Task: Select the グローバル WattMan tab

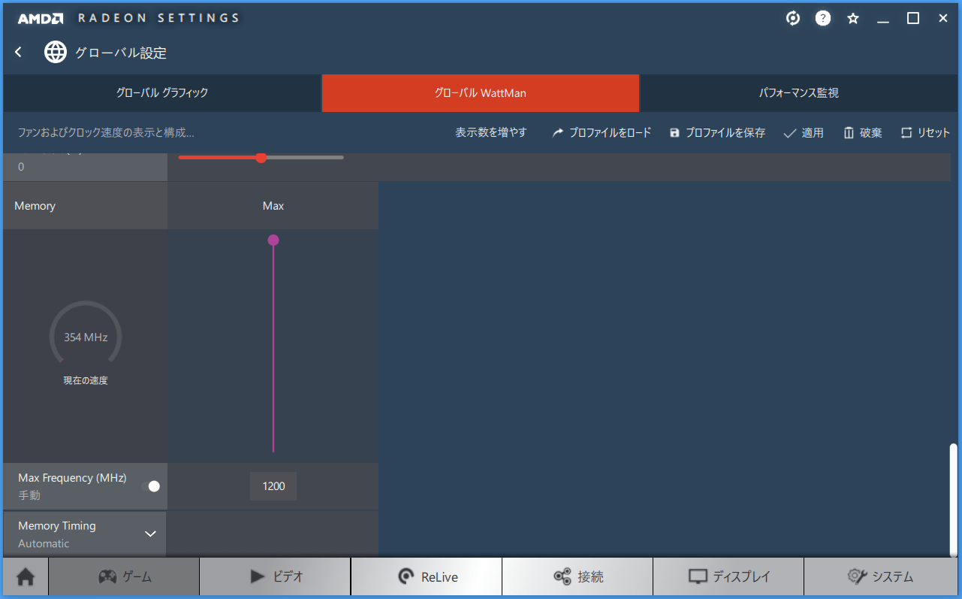Action: click(481, 93)
